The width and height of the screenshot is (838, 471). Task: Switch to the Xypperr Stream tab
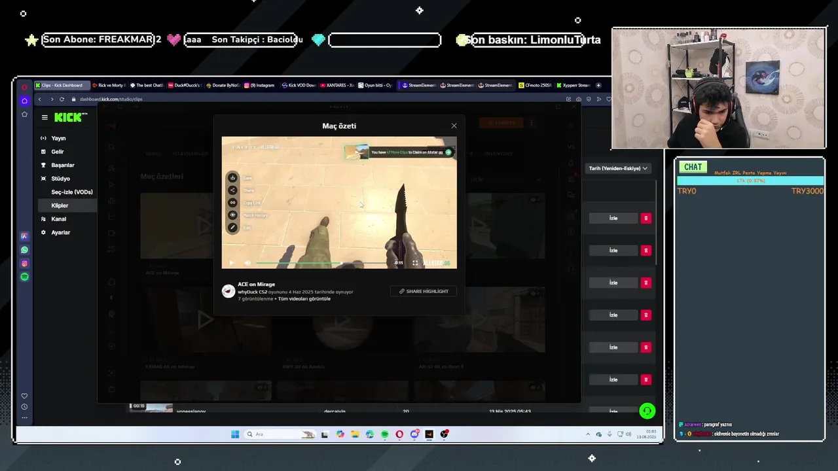click(x=573, y=85)
